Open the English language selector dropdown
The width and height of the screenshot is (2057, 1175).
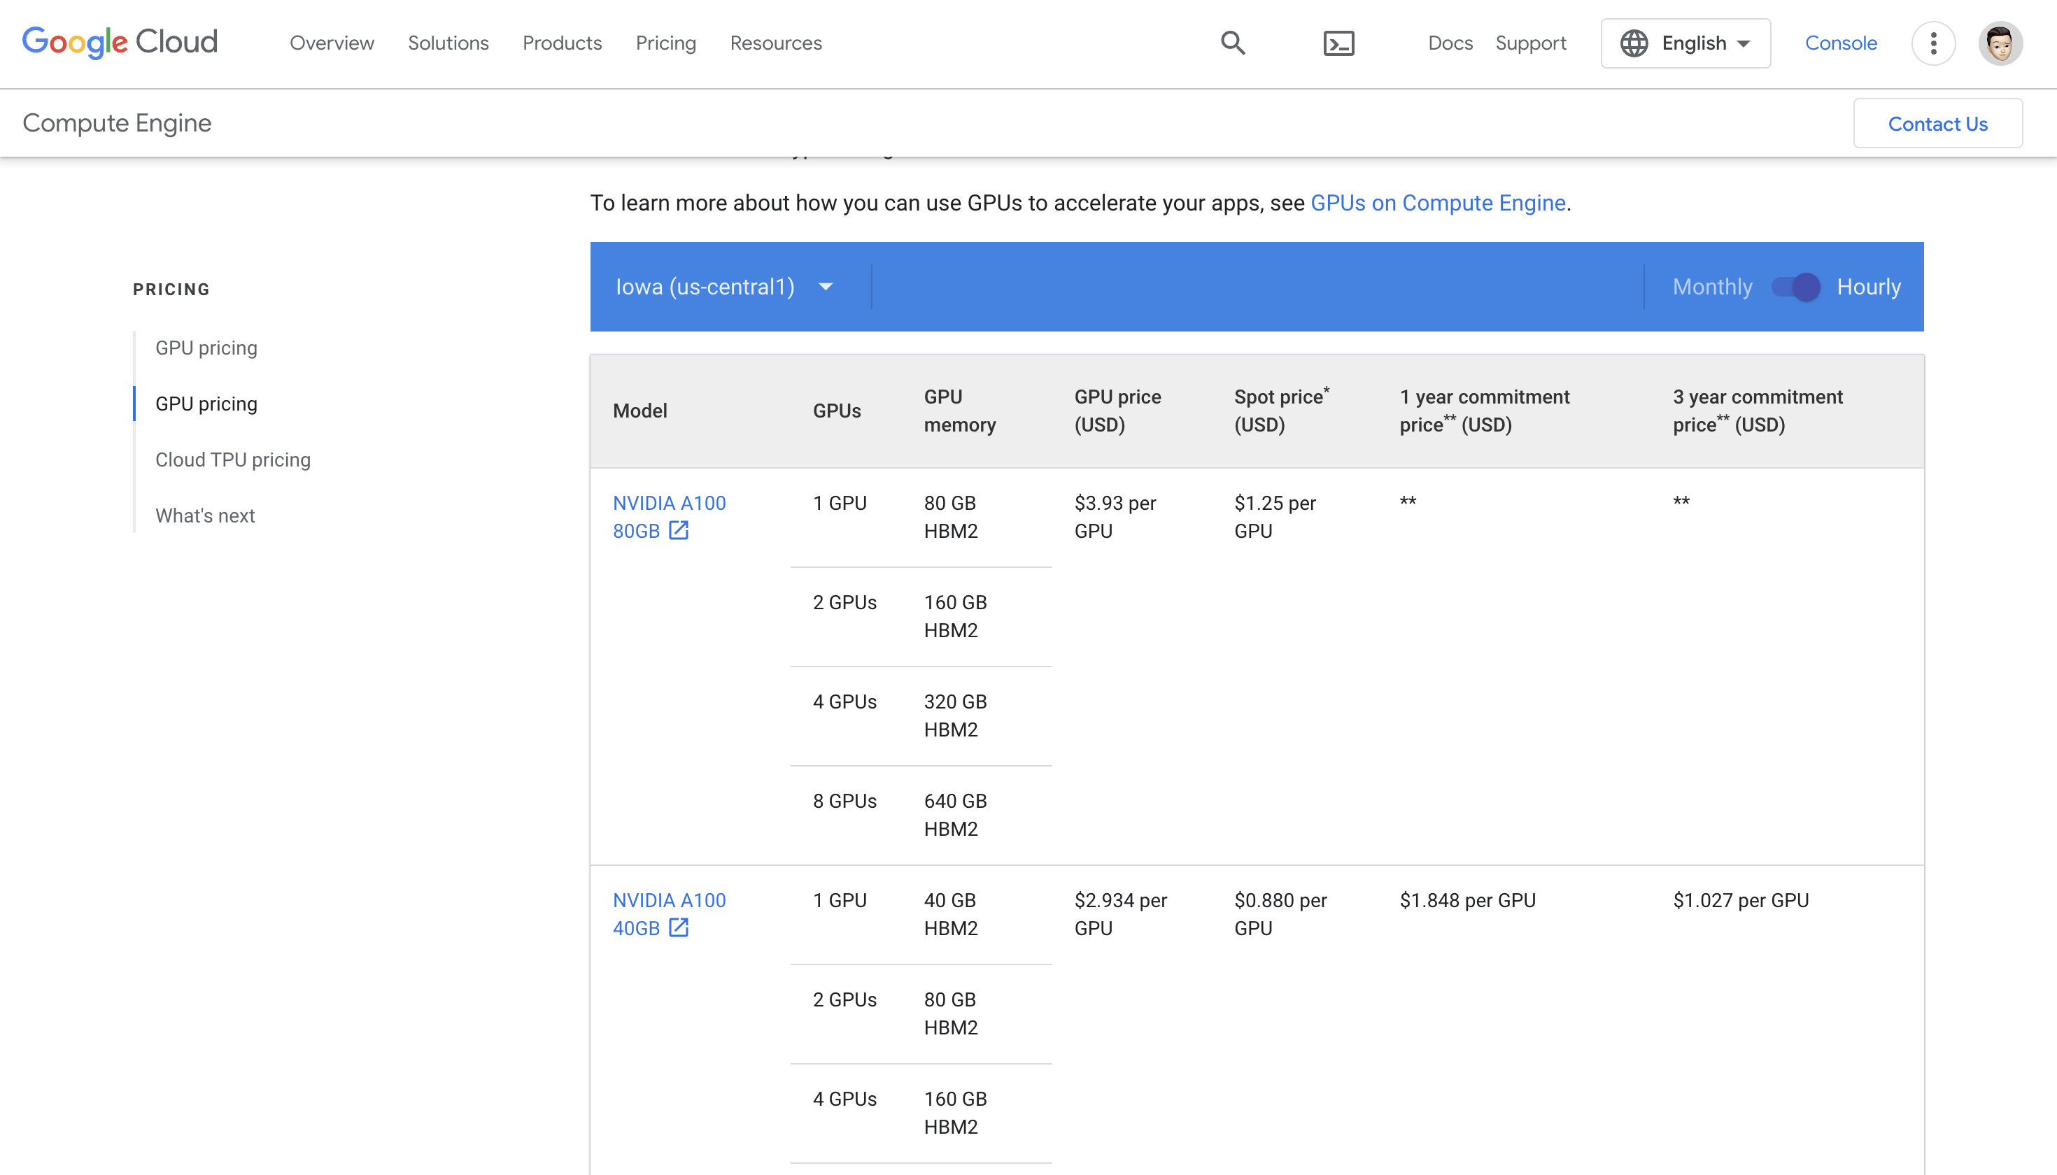pyautogui.click(x=1683, y=43)
